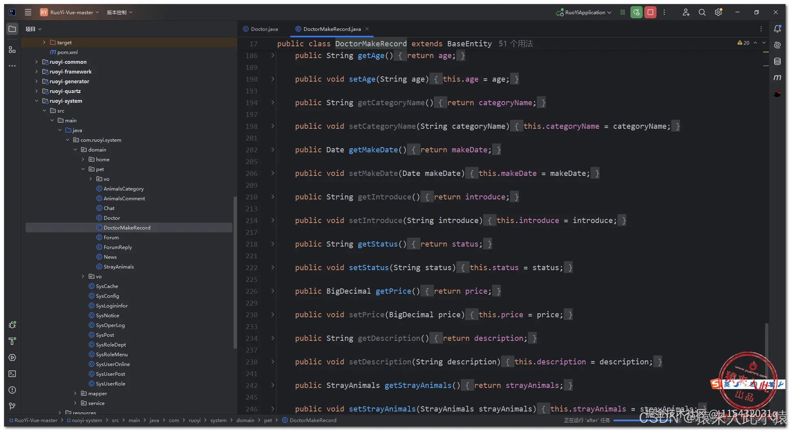The width and height of the screenshot is (790, 431).
Task: Open Search Everywhere magnifier
Action: tap(702, 12)
